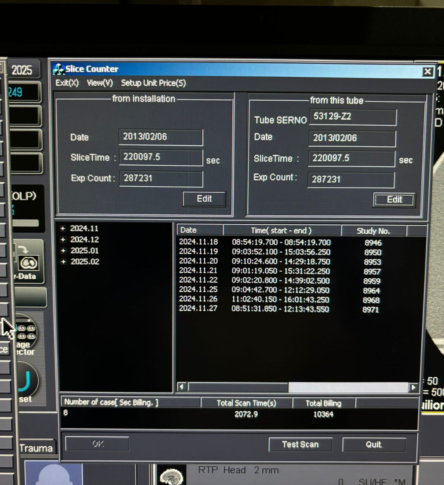Click time range 09:03:52.100 - 15:03:56.250
This screenshot has width=444, height=485.
click(281, 252)
